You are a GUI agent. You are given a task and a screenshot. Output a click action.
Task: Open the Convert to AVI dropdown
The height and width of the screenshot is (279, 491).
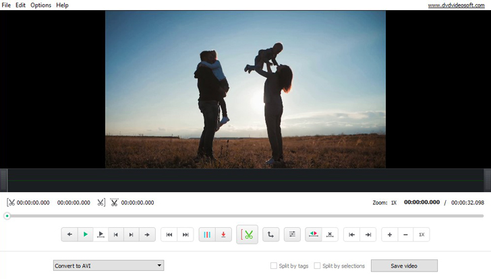108,266
